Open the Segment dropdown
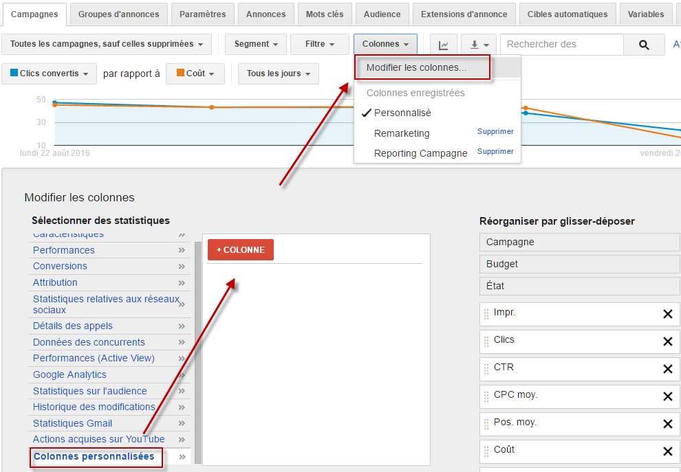This screenshot has width=681, height=472. [256, 44]
